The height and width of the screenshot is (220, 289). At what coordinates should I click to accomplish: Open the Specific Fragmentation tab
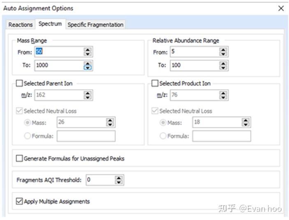[x=95, y=25]
